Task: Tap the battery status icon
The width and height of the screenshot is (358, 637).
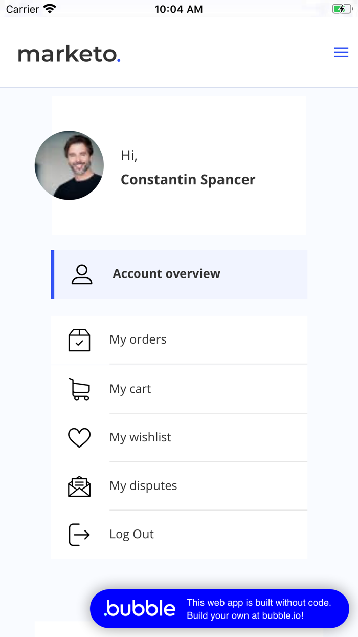Action: point(341,9)
